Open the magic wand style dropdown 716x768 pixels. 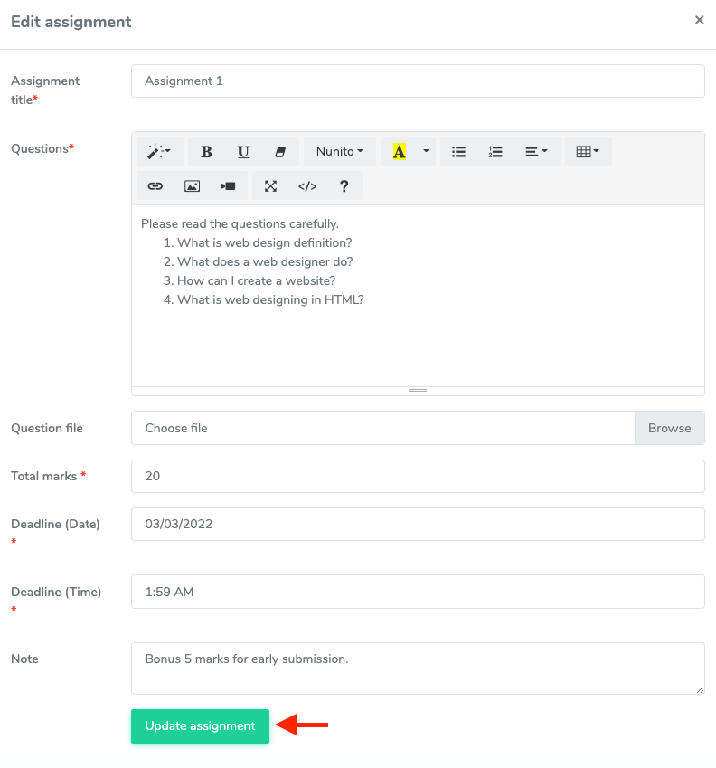coord(159,151)
